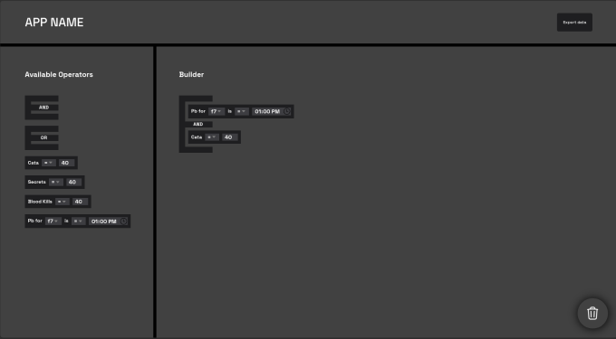Click the Blood Kills label text
Screen dimensions: 616x339
(x=40, y=202)
